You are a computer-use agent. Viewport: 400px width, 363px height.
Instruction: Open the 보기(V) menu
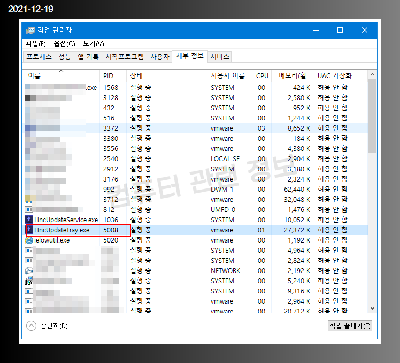[x=94, y=44]
